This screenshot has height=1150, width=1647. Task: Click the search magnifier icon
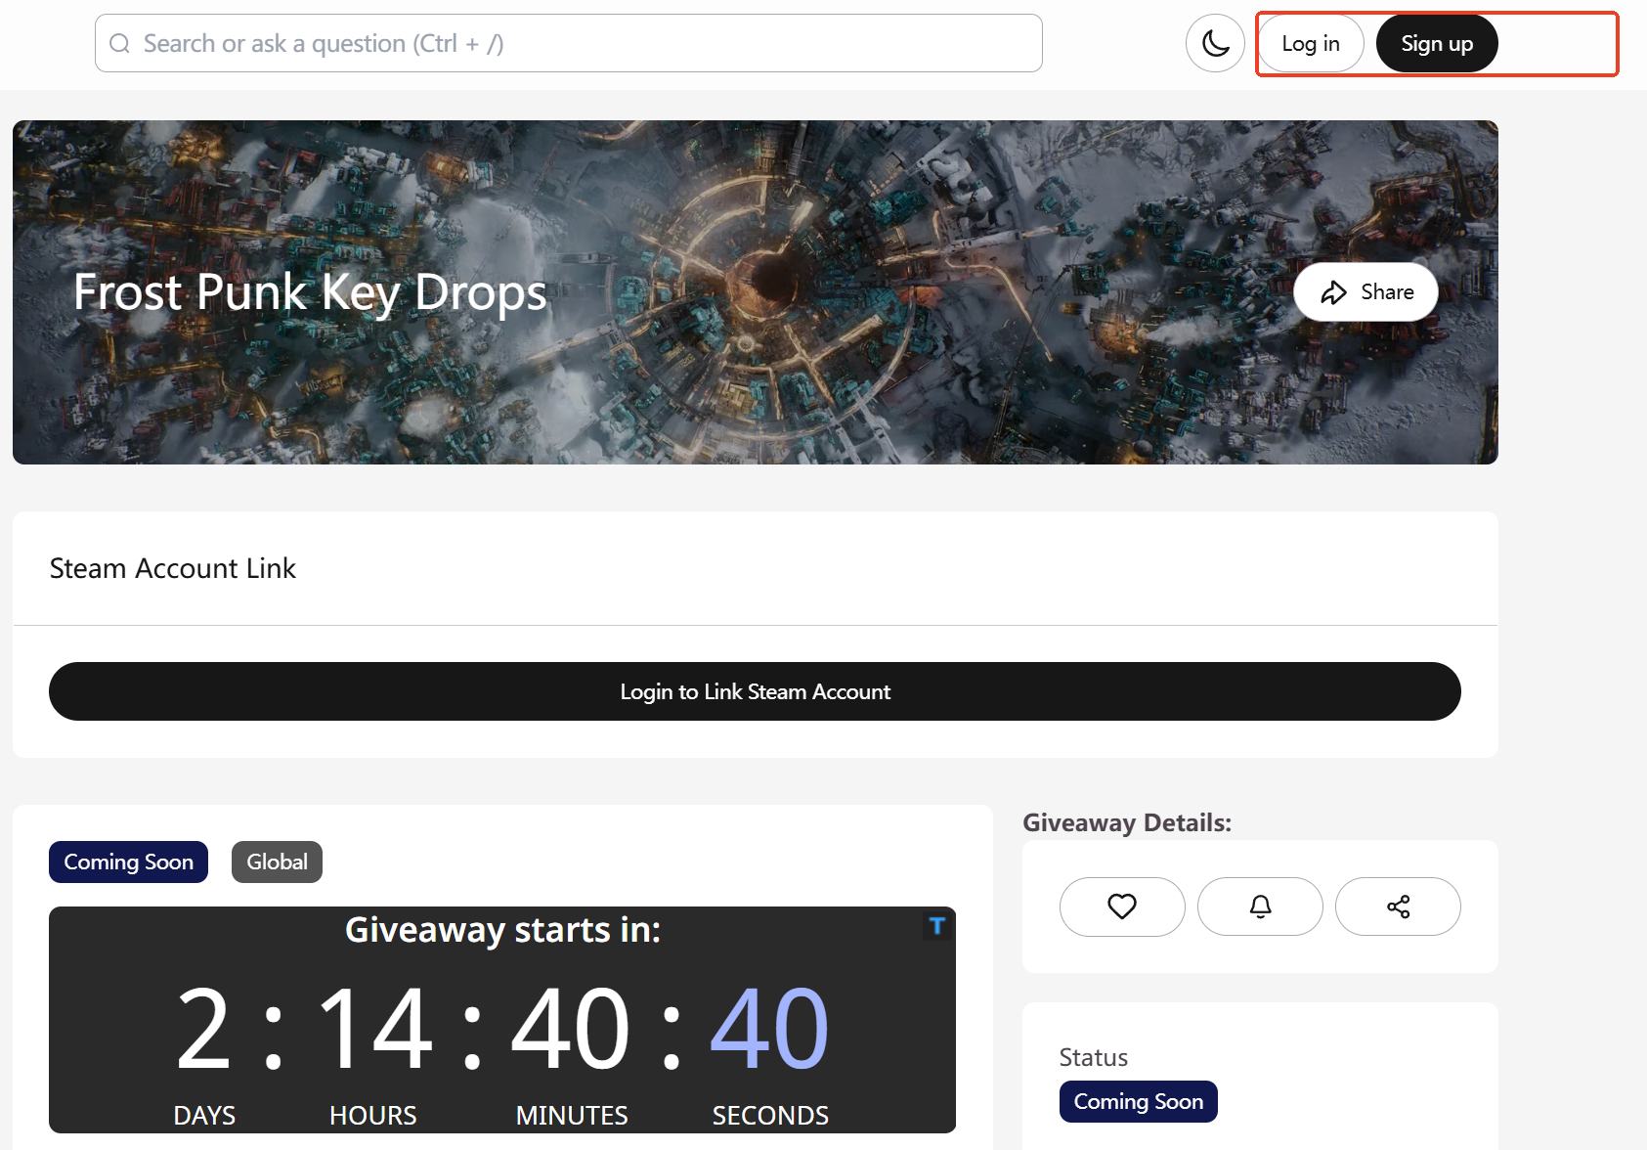pos(119,44)
